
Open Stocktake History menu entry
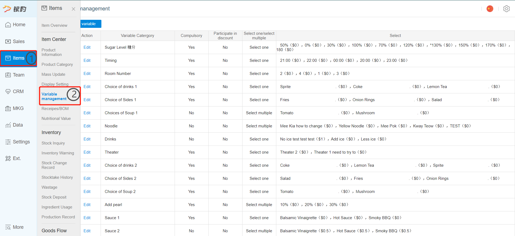tap(57, 177)
